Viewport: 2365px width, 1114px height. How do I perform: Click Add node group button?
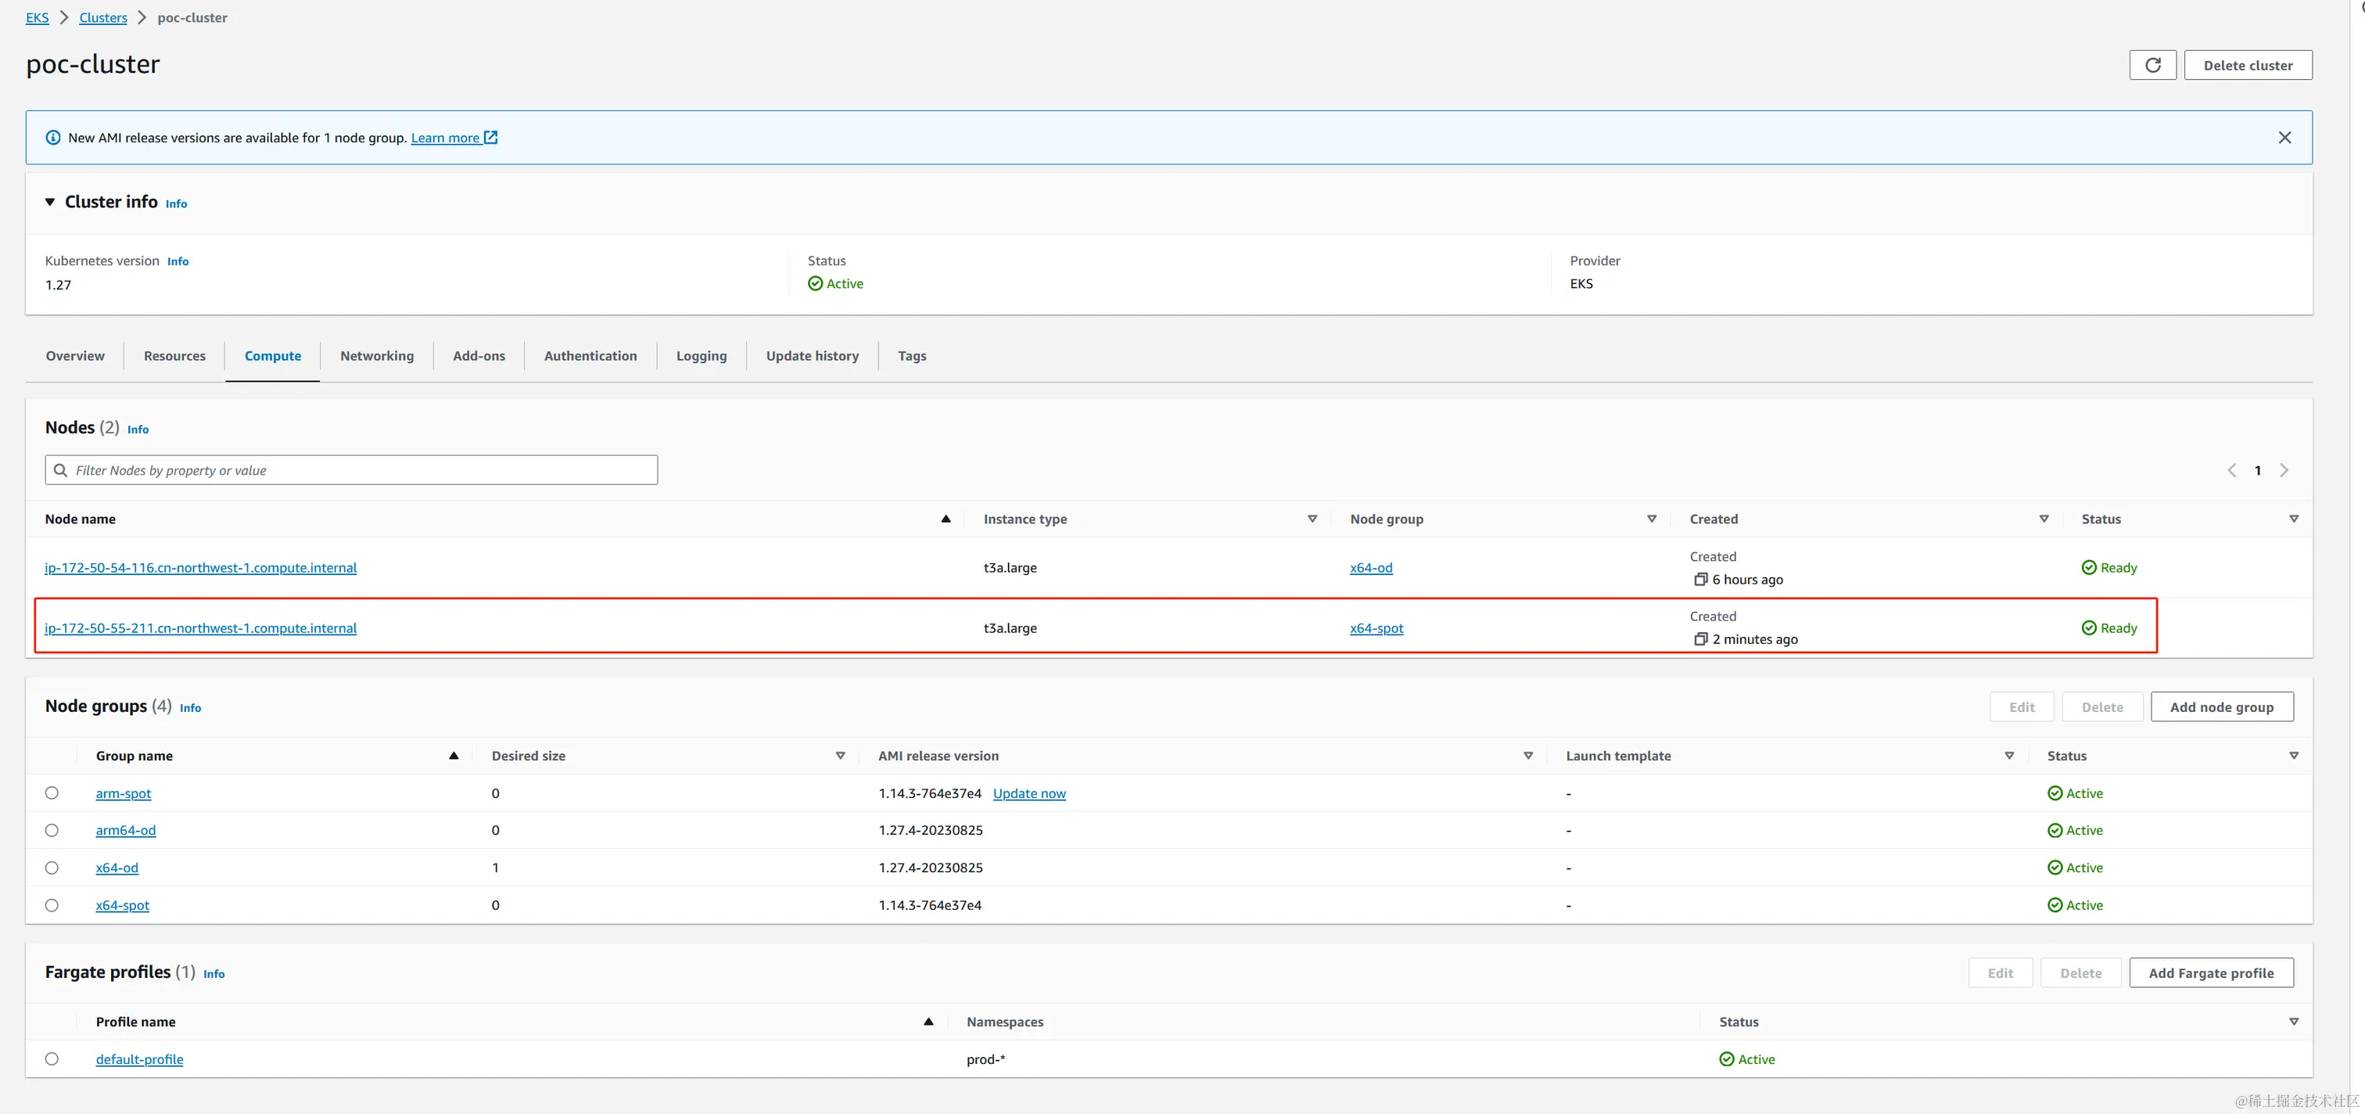(x=2222, y=707)
